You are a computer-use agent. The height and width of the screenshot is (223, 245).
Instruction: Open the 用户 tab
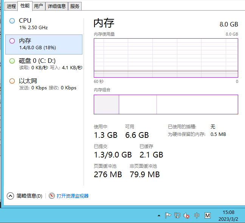click(x=38, y=6)
